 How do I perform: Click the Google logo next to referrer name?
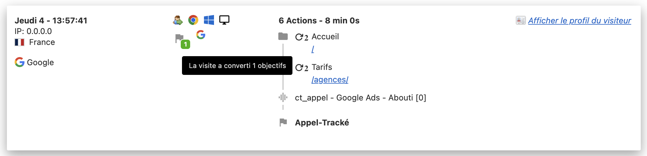19,62
